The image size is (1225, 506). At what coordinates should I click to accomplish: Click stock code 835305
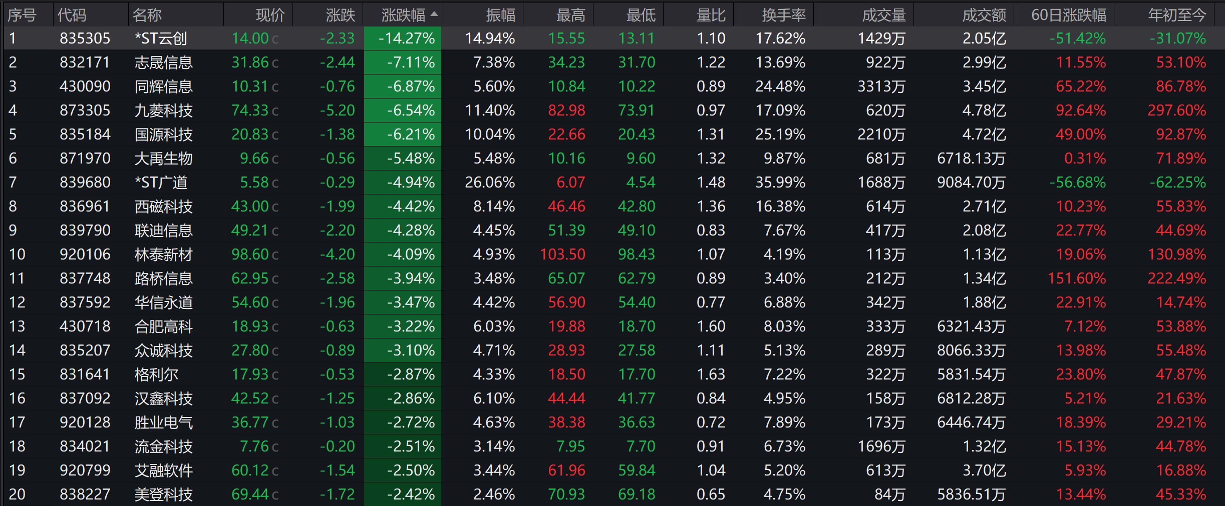[85, 38]
